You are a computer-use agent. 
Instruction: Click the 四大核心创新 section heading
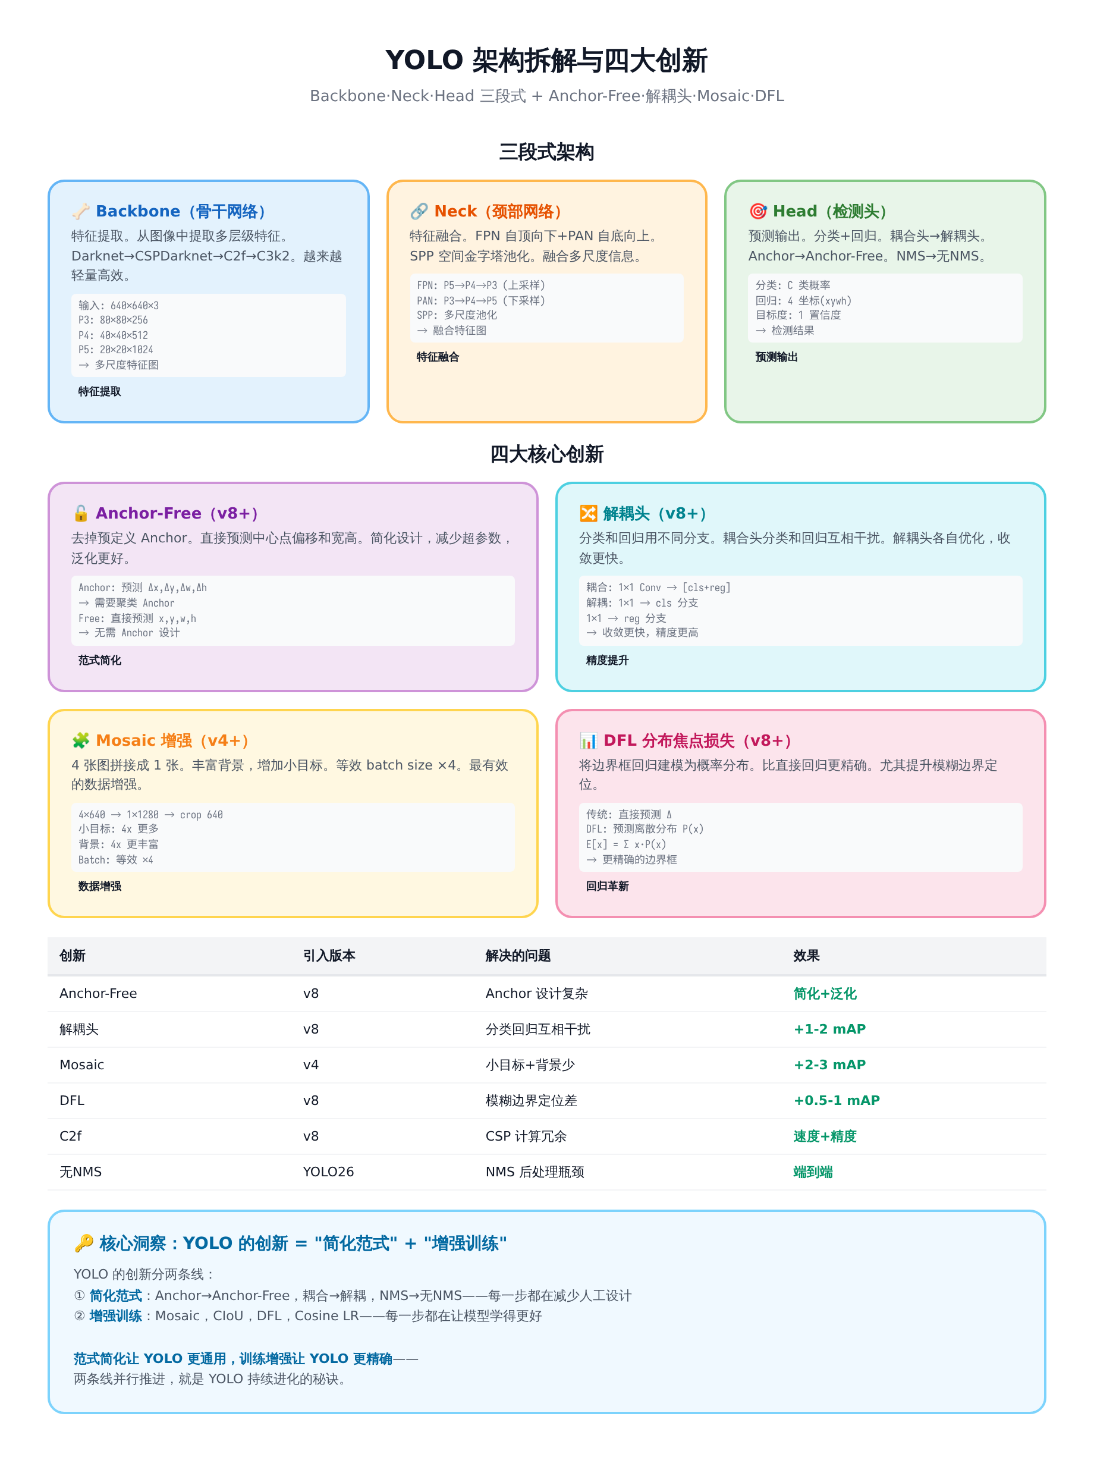546,454
